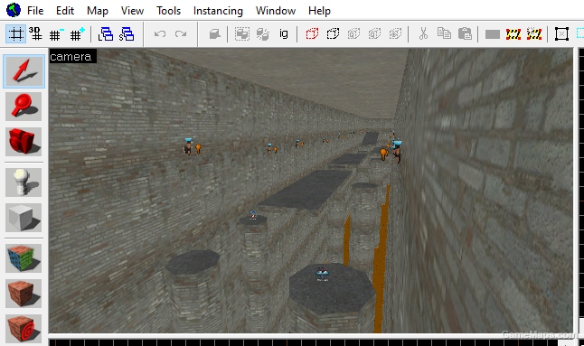Toggle ignore groups ig button
Image resolution: width=584 pixels, height=346 pixels.
click(x=284, y=34)
